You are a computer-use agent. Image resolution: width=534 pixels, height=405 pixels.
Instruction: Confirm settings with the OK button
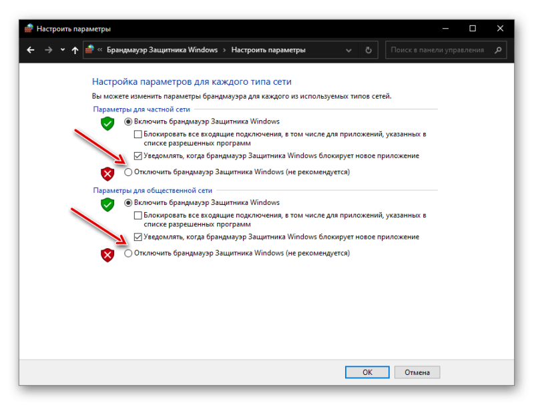(367, 372)
